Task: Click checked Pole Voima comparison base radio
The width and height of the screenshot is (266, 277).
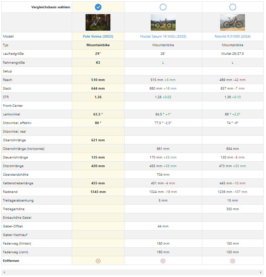Action: [x=98, y=7]
